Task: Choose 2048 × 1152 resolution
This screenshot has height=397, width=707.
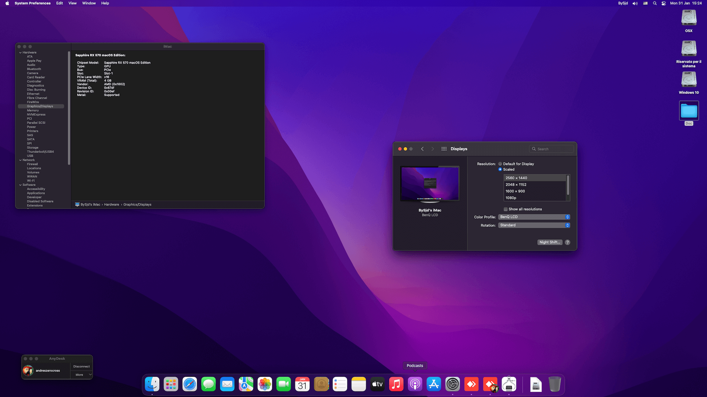Action: point(535,185)
